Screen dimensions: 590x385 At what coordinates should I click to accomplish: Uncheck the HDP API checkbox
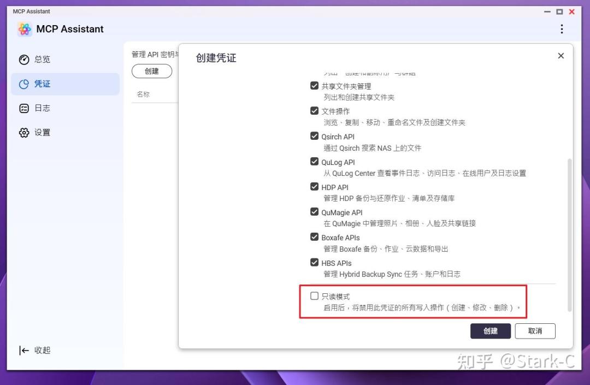pyautogui.click(x=314, y=186)
